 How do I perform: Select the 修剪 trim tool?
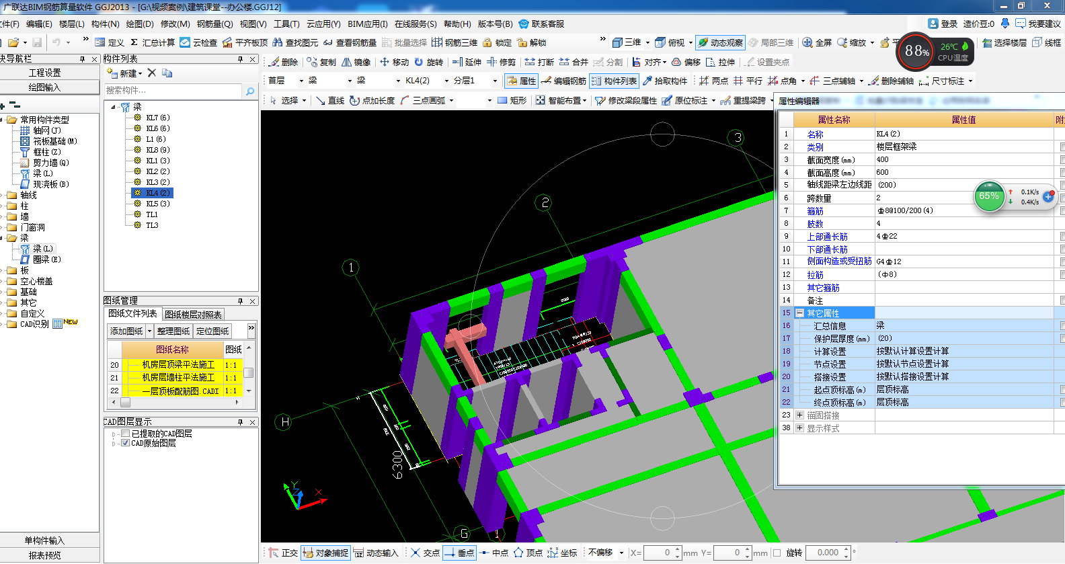(x=502, y=62)
